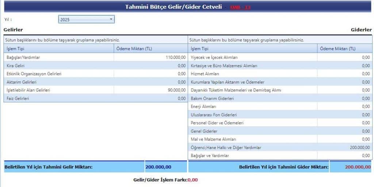This screenshot has height=187, width=374.
Task: Choose the Hizmet Alımları row
Action: coord(252,74)
